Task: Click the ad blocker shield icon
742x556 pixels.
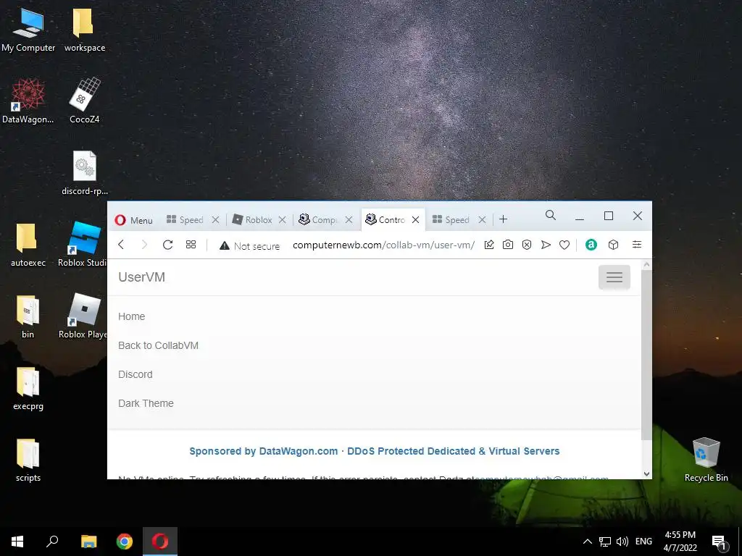Action: point(527,245)
